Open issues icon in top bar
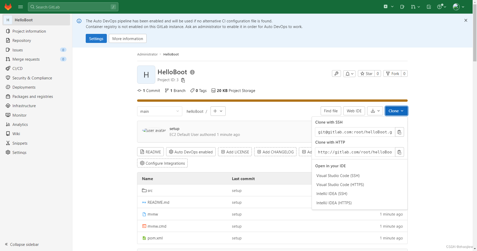Screen dimensions: 477x251 [402, 7]
